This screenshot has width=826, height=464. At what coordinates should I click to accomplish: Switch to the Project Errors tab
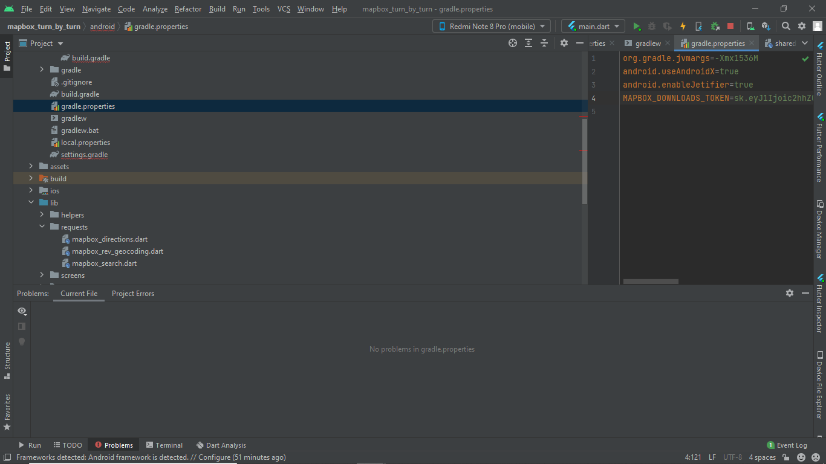point(132,294)
